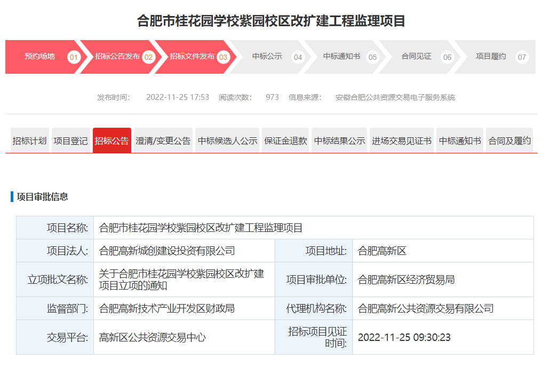Image resolution: width=542 pixels, height=373 pixels.
Task: Open the 项目履约 step 07
Action: (x=495, y=57)
